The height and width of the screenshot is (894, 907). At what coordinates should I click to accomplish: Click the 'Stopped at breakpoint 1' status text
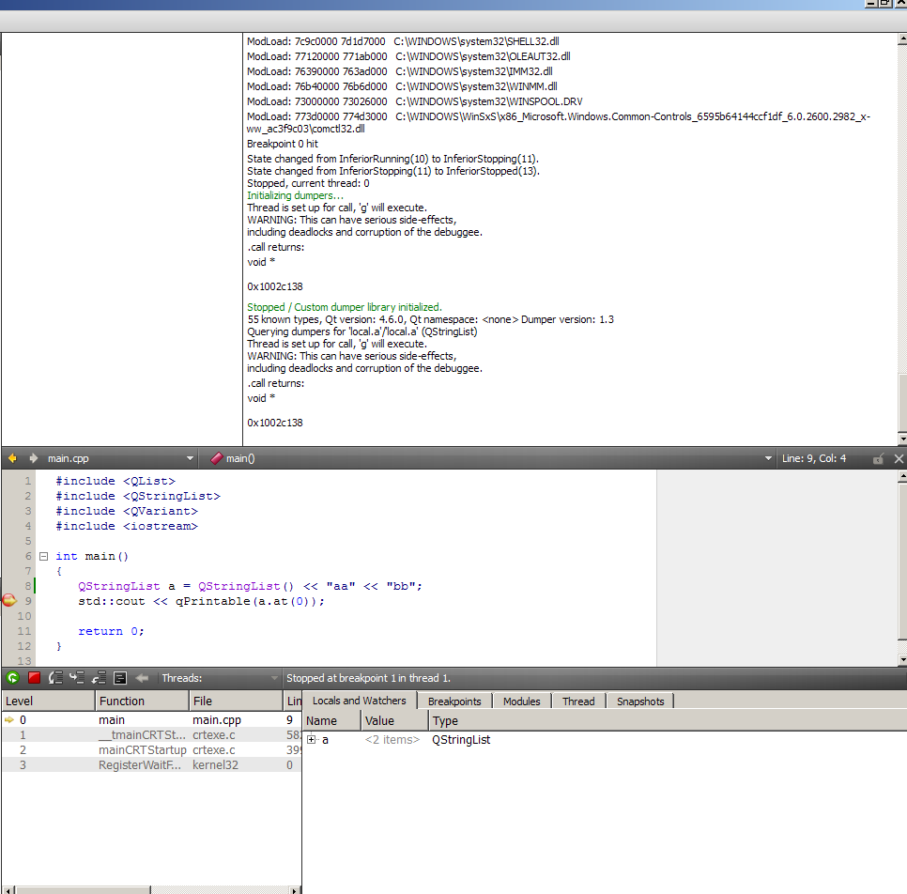(x=368, y=678)
